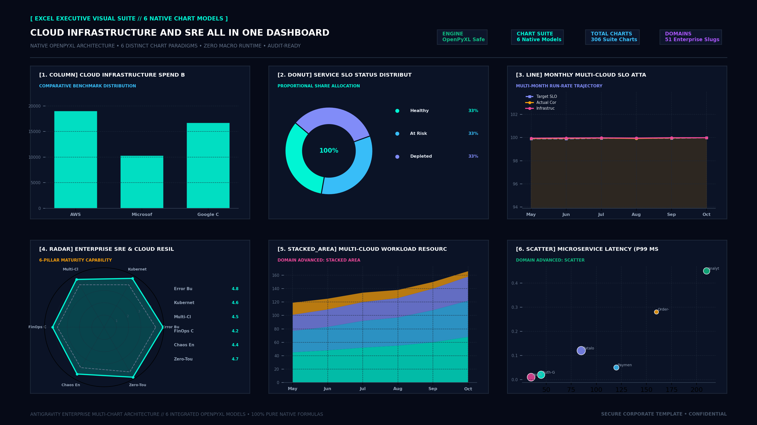757x425 pixels.
Task: Click the FinOps C score 4.2
Action: pos(235,331)
